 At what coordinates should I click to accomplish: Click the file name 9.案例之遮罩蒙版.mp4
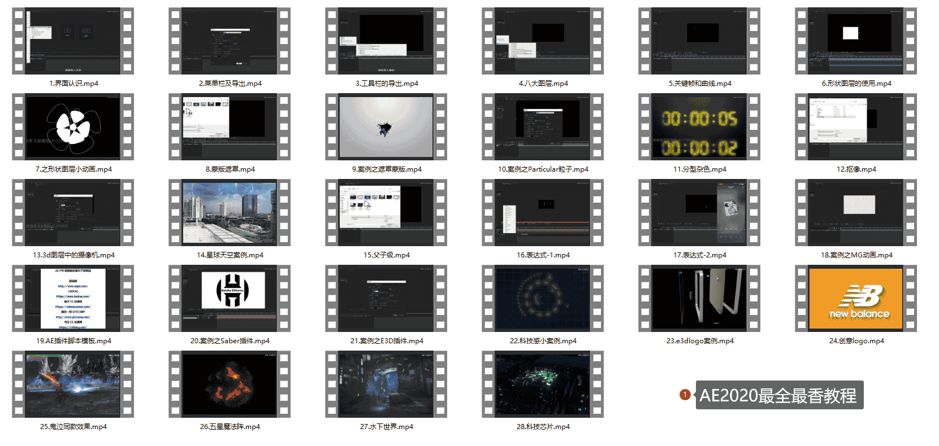(x=387, y=169)
